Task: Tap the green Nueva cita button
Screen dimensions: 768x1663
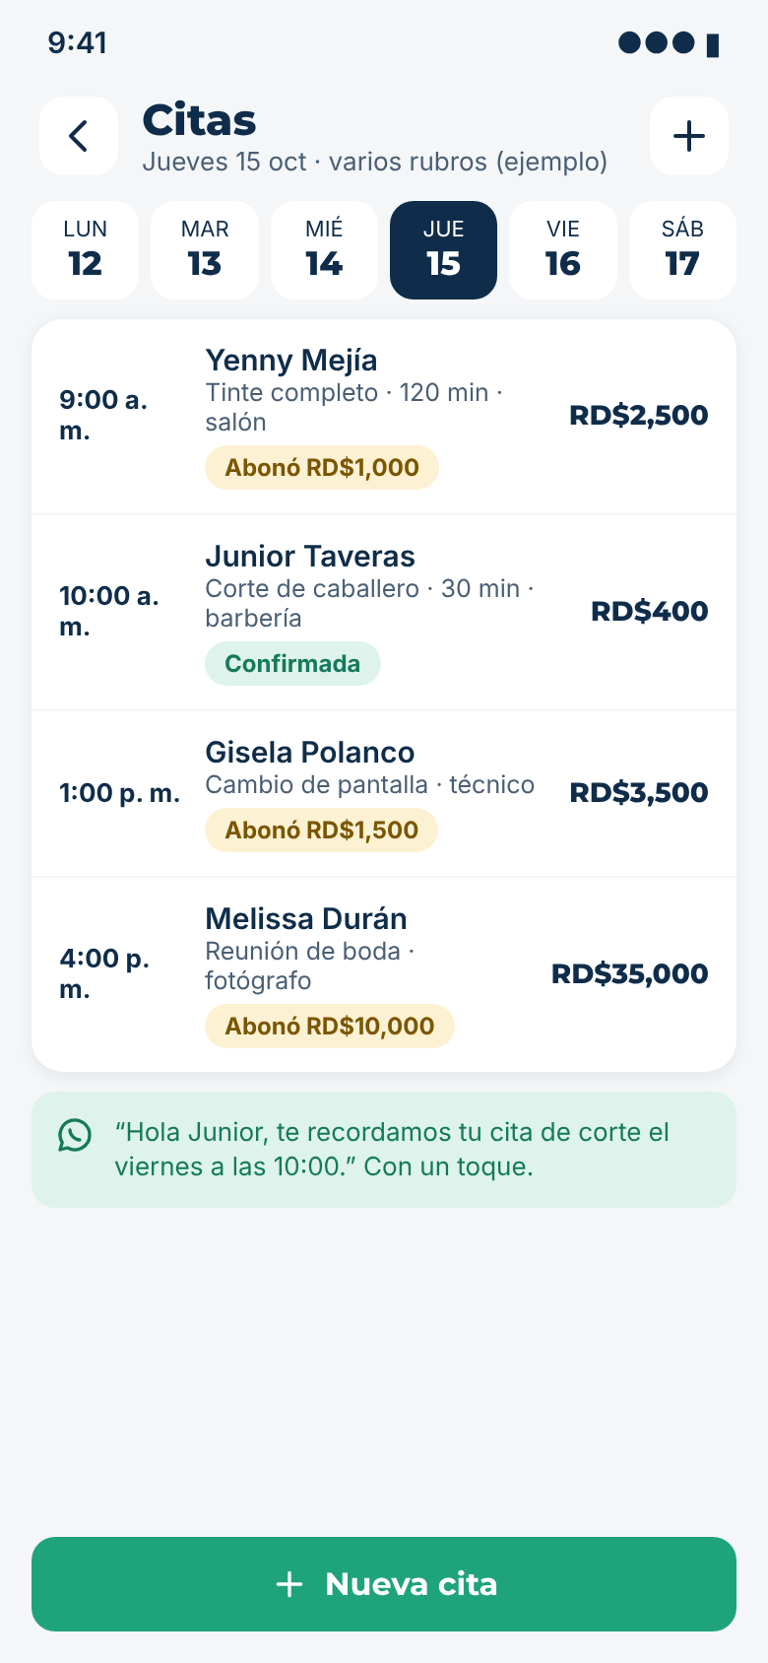Action: (x=384, y=1584)
